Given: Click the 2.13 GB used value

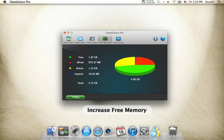Looking at the screenshot, I should click(93, 83).
